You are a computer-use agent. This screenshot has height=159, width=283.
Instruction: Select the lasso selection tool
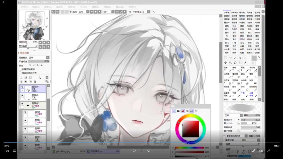pyautogui.click(x=230, y=58)
